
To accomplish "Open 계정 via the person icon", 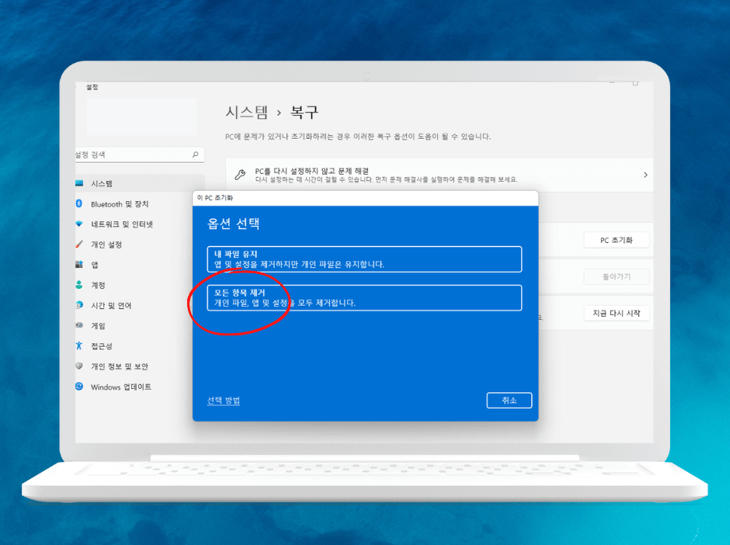I will click(x=81, y=285).
